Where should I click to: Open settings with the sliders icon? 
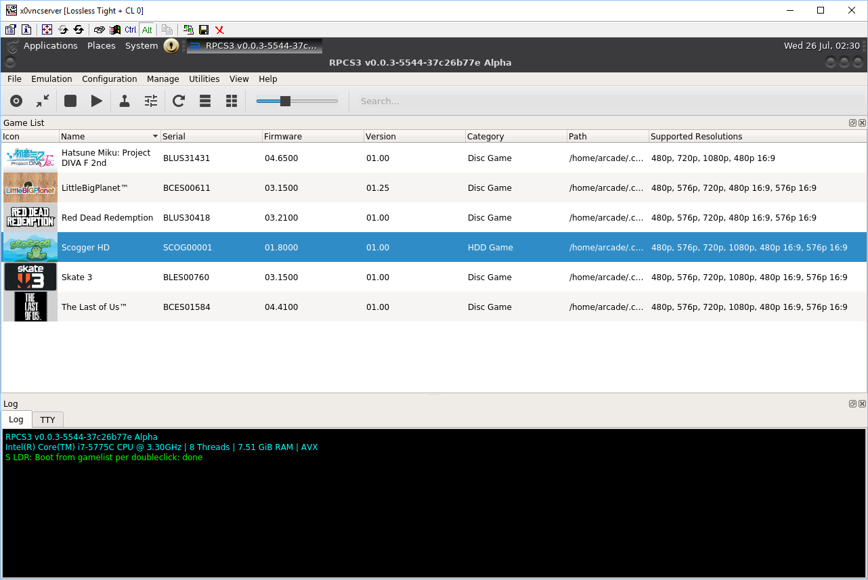point(151,101)
